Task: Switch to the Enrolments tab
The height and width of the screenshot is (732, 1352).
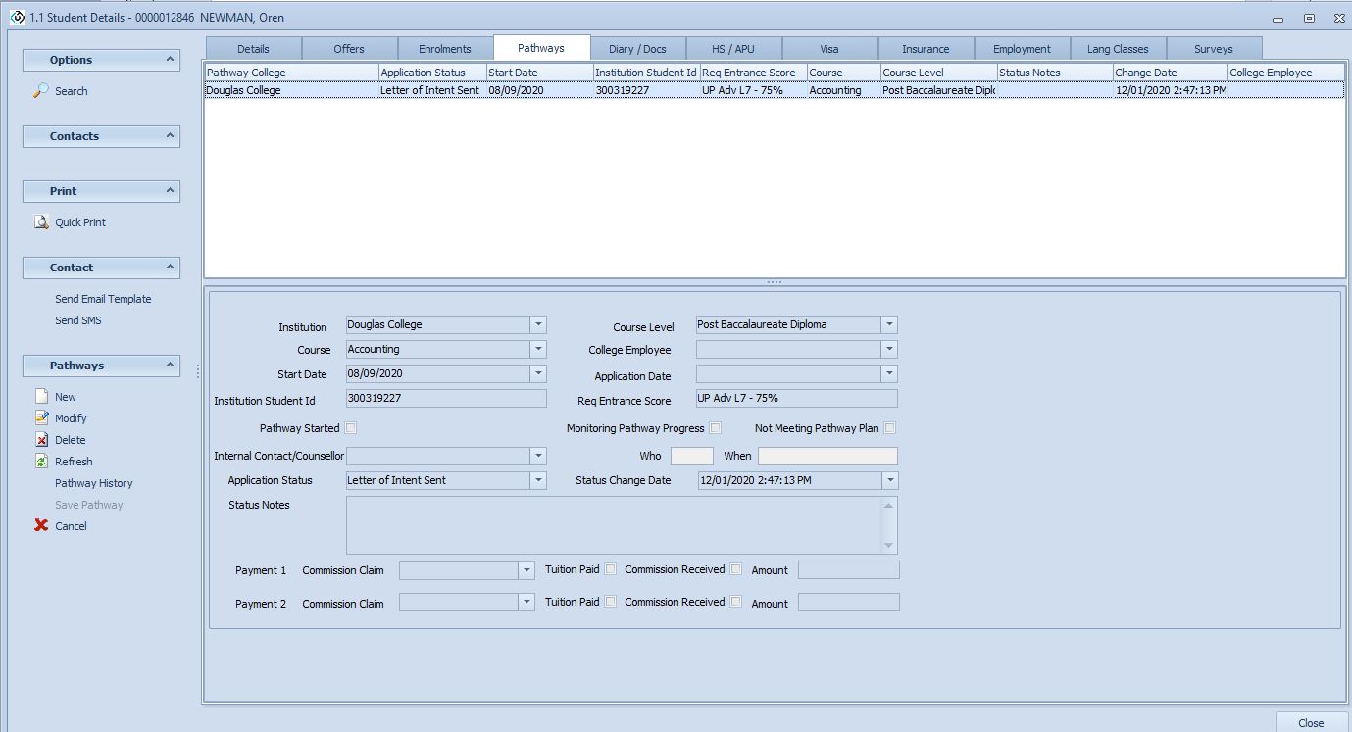Action: 445,49
